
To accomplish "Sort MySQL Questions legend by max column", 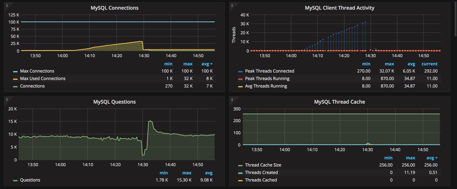I will click(187, 173).
